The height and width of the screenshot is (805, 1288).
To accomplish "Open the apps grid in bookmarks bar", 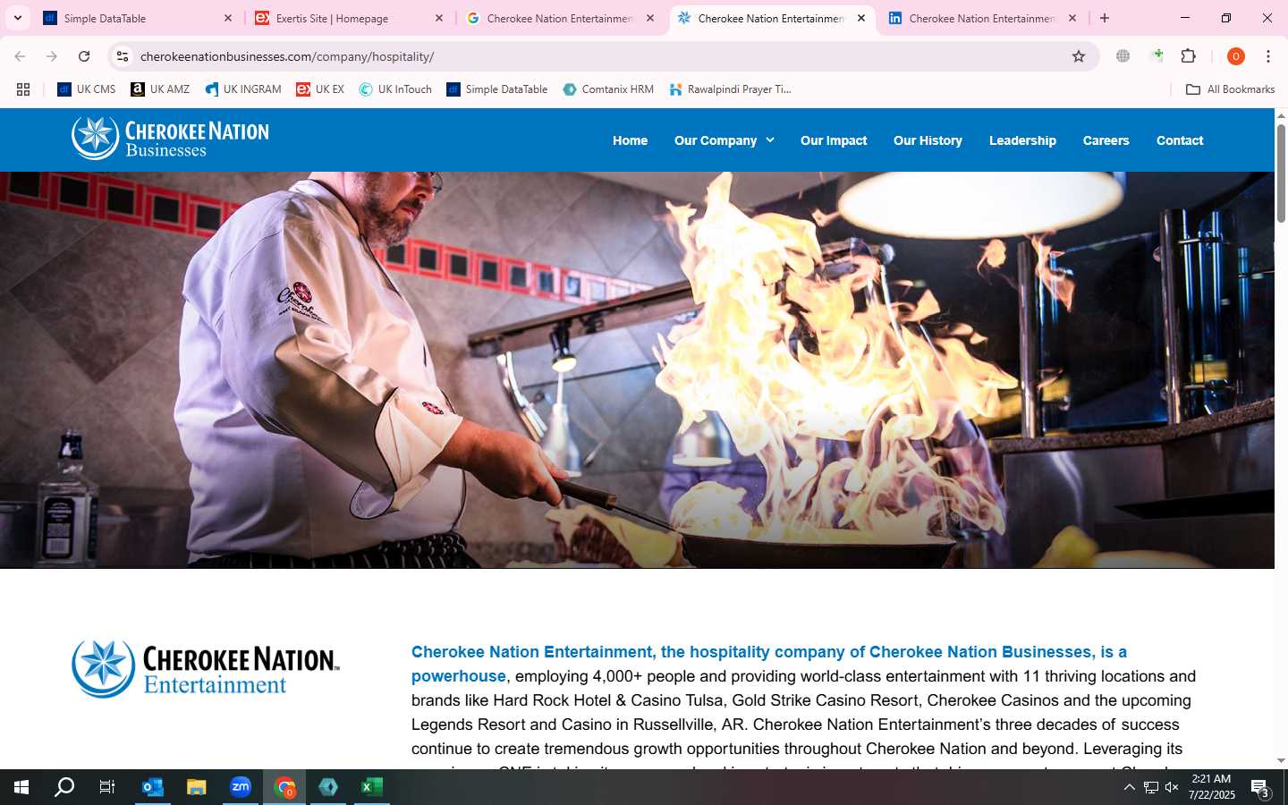I will point(23,89).
